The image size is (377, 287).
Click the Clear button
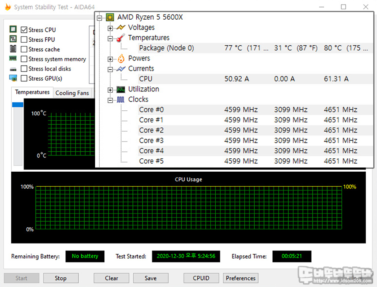(x=111, y=278)
